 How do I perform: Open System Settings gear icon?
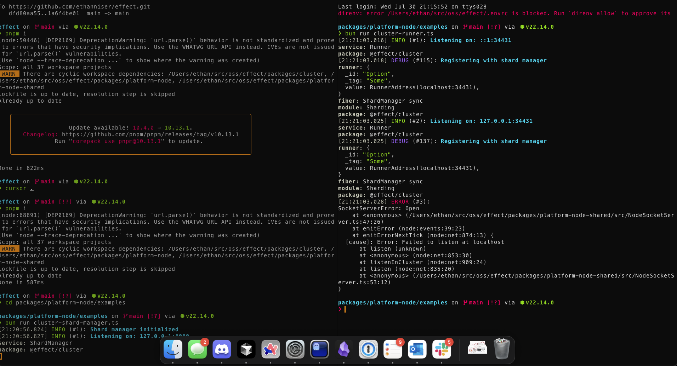pyautogui.click(x=295, y=349)
